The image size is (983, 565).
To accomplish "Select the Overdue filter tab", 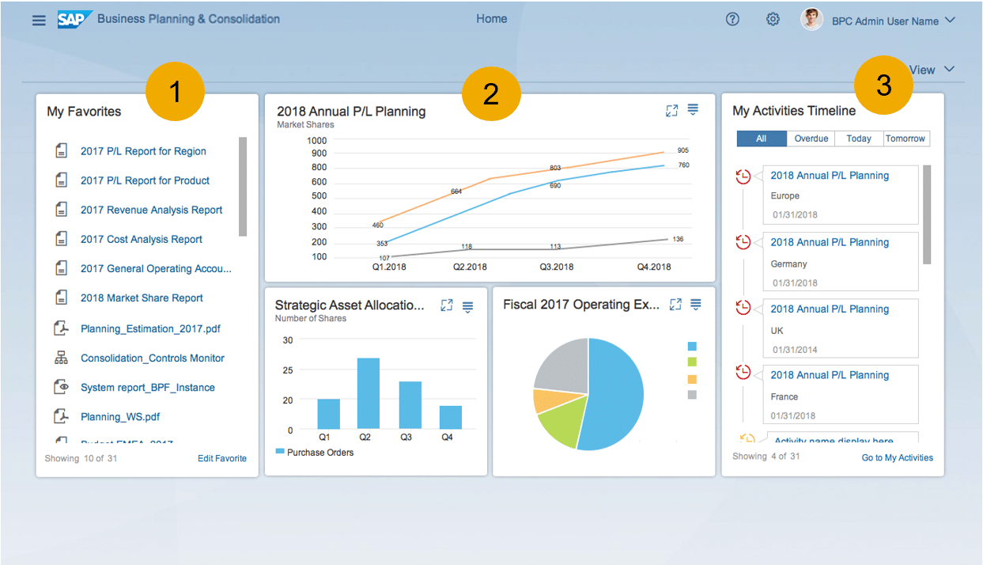I will tap(811, 138).
